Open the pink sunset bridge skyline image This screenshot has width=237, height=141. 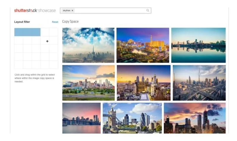click(81, 118)
